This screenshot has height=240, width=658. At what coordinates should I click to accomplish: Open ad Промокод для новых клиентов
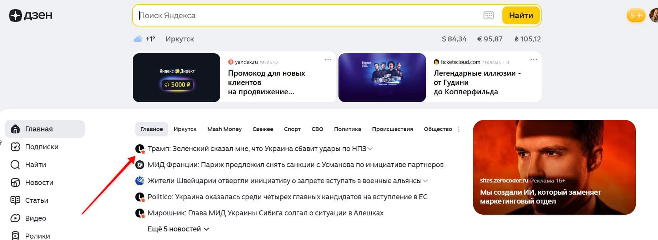pyautogui.click(x=266, y=82)
